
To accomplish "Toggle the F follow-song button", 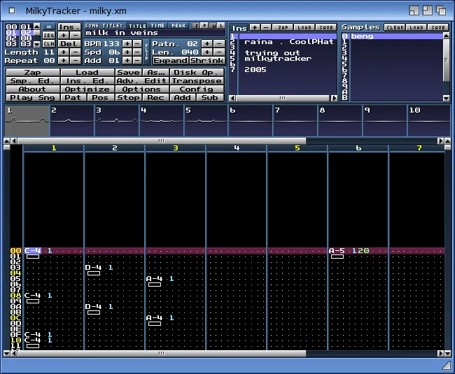I will 196,26.
